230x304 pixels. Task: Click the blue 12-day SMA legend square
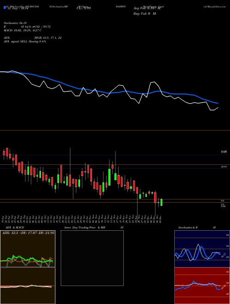[5, 8]
